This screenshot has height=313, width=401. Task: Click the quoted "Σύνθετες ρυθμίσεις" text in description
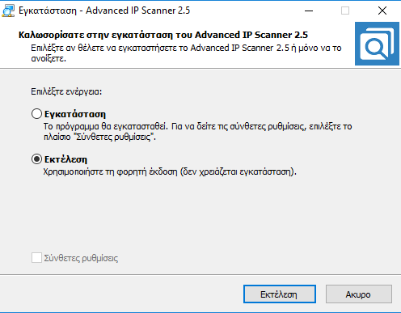click(114, 137)
